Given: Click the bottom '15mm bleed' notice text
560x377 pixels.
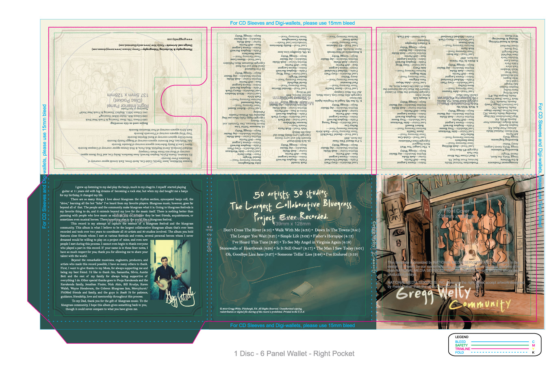Looking at the screenshot, I should tap(292, 326).
